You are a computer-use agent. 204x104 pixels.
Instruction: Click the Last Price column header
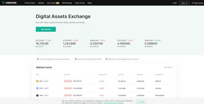coord(67,75)
